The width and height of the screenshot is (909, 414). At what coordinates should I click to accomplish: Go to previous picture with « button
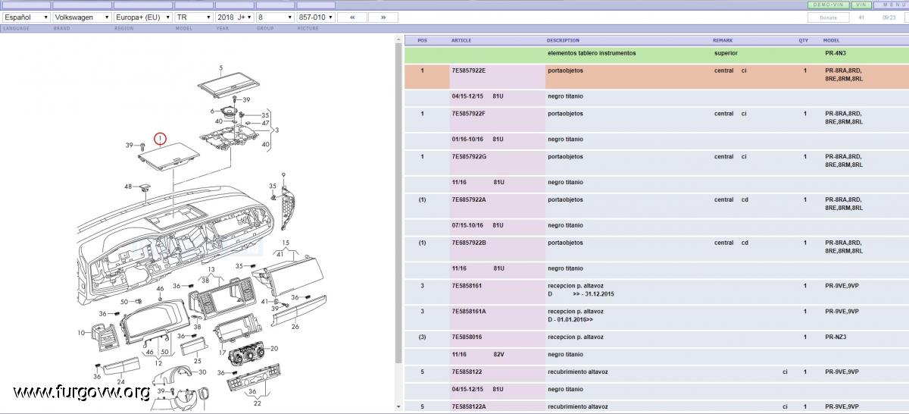click(x=352, y=17)
